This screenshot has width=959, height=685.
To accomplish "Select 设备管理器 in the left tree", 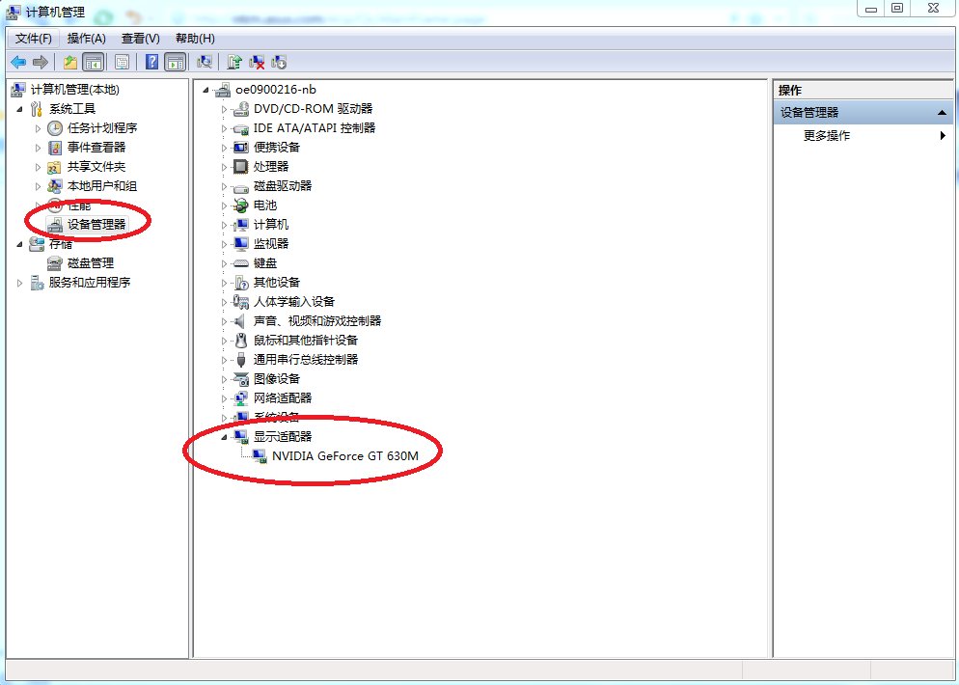I will tap(96, 225).
